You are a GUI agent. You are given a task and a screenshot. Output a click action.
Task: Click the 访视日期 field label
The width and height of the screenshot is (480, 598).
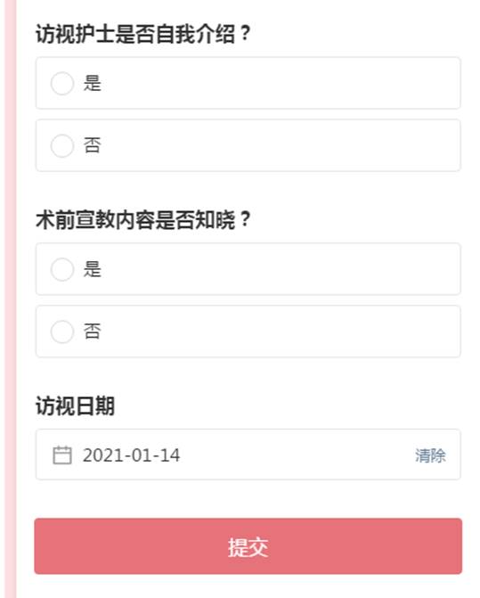pyautogui.click(x=75, y=405)
